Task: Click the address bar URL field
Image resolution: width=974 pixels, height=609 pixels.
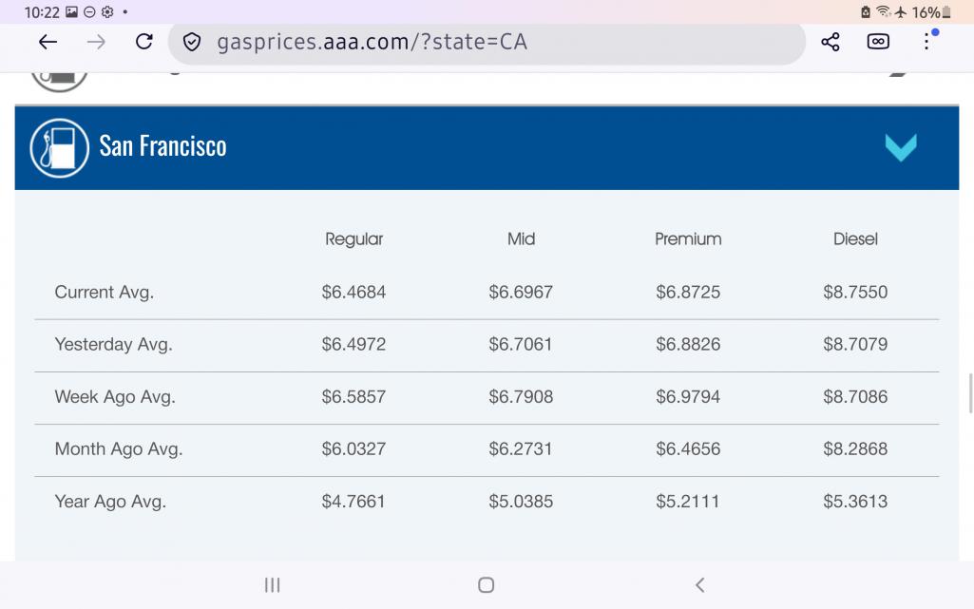Action: tap(487, 42)
